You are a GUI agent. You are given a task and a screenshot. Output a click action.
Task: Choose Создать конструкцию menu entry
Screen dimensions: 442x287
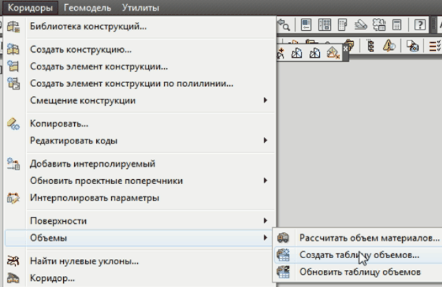[80, 50]
